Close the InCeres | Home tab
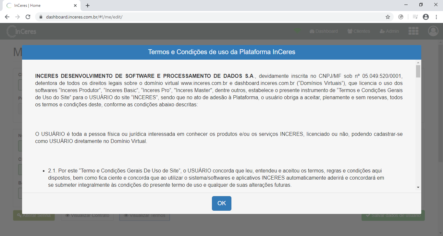Screen dimensions: 443x236 (75, 6)
